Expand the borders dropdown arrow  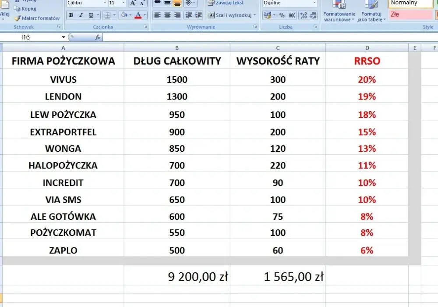tap(114, 15)
